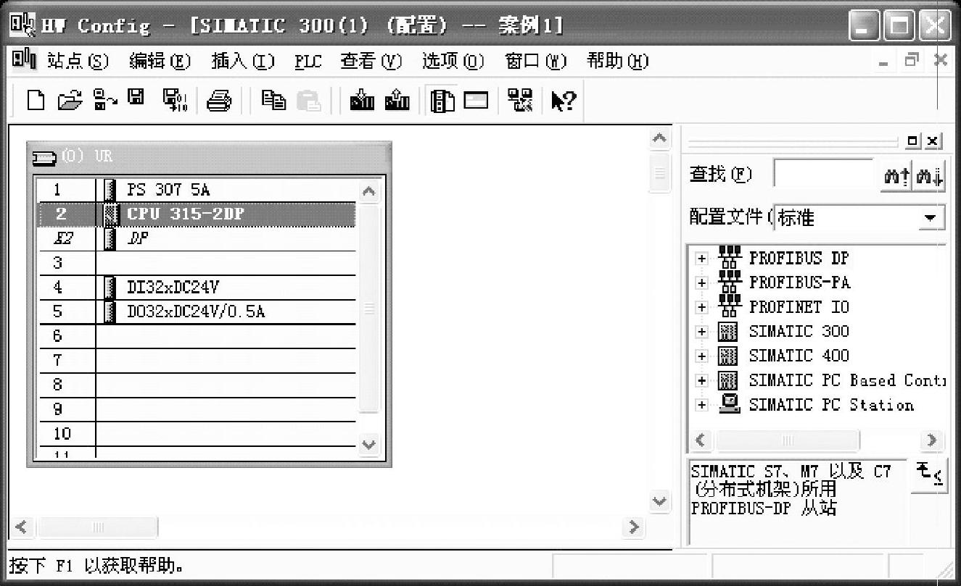The image size is (961, 586).
Task: Expand the PROFINET IO tree node
Action: [701, 308]
